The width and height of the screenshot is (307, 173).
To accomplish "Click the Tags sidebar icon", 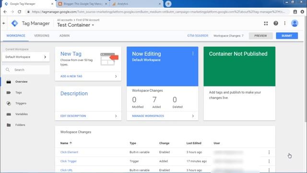I will 9,93.
